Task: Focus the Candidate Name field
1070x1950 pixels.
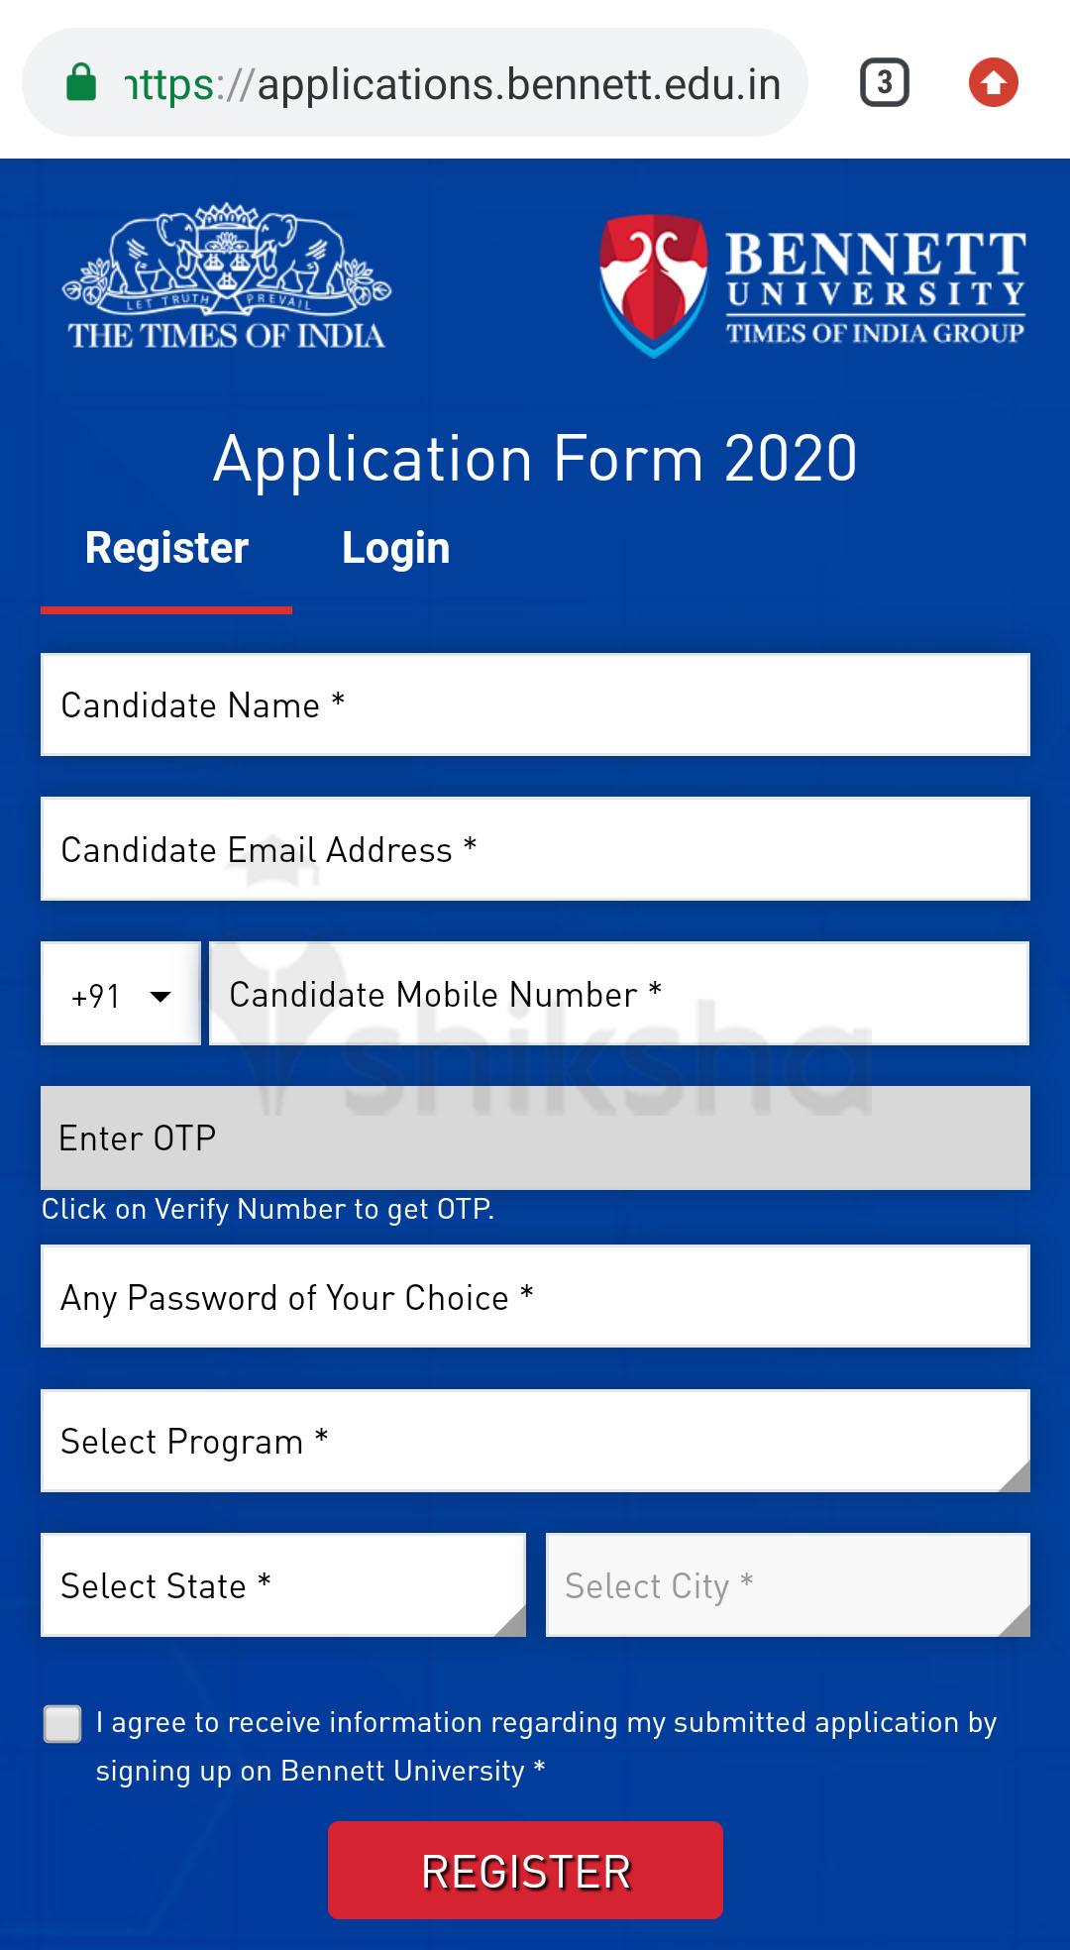Action: pyautogui.click(x=535, y=705)
